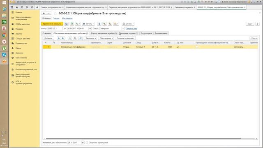The image size is (263, 148).
Task: Click the Добавить button
Action: point(48,38)
